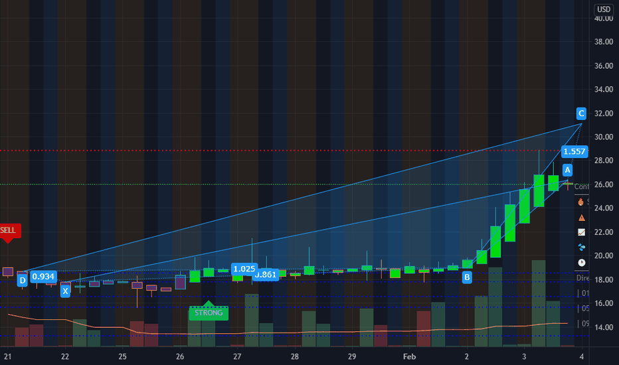
Task: Click the 25 date label on time axis
Action: click(x=122, y=357)
